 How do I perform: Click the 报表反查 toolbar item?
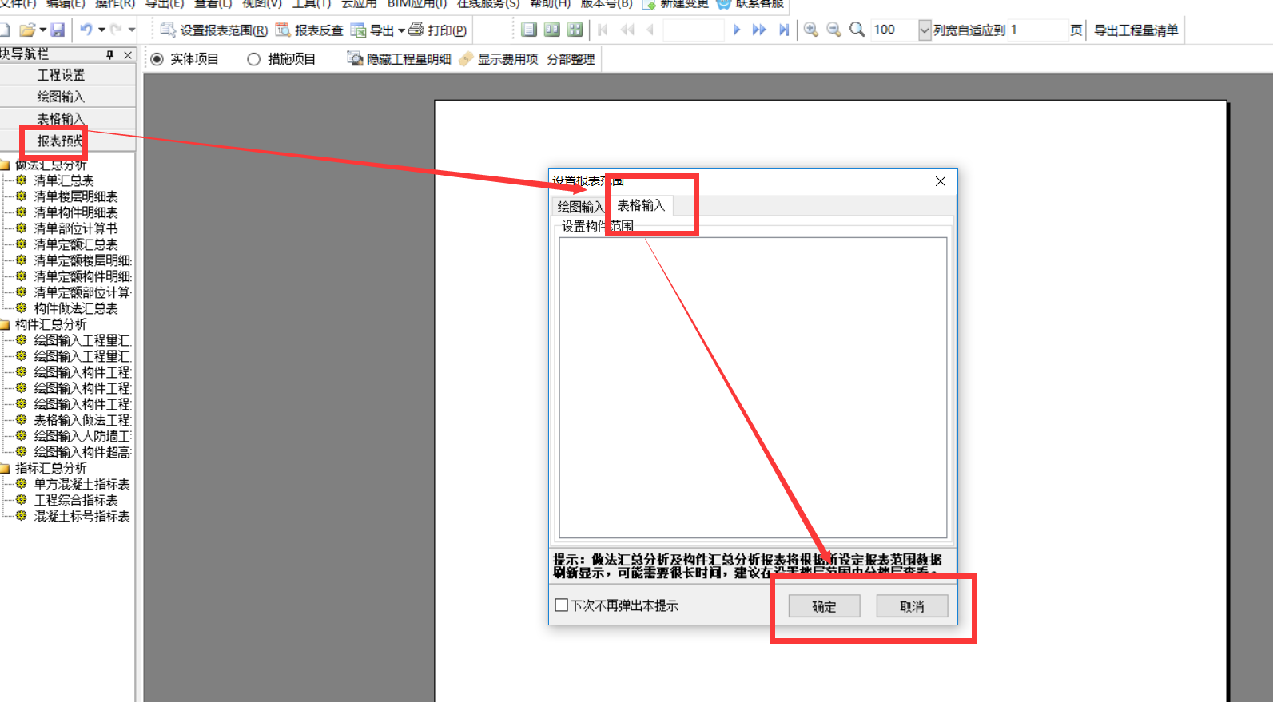308,30
